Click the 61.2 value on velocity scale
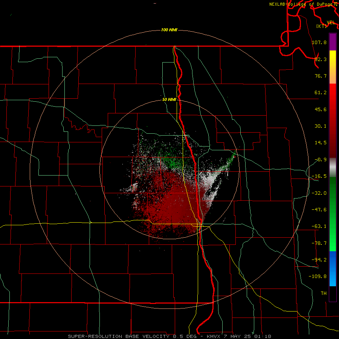The image size is (339, 339). (321, 93)
